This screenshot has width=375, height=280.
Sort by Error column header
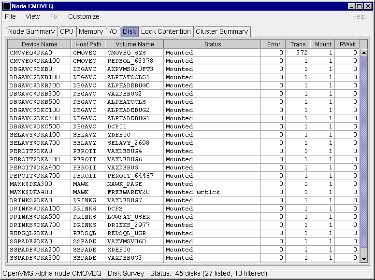[274, 44]
